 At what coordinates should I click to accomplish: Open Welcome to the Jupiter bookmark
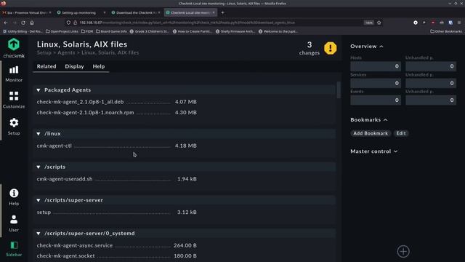click(278, 31)
